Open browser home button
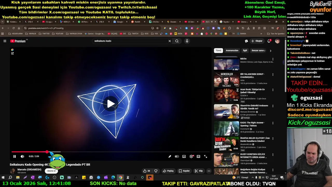 point(19,28)
